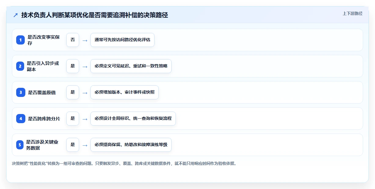Click the 是 box next to 是否引入异步或副本
Image resolution: width=375 pixels, height=189 pixels.
tap(73, 66)
